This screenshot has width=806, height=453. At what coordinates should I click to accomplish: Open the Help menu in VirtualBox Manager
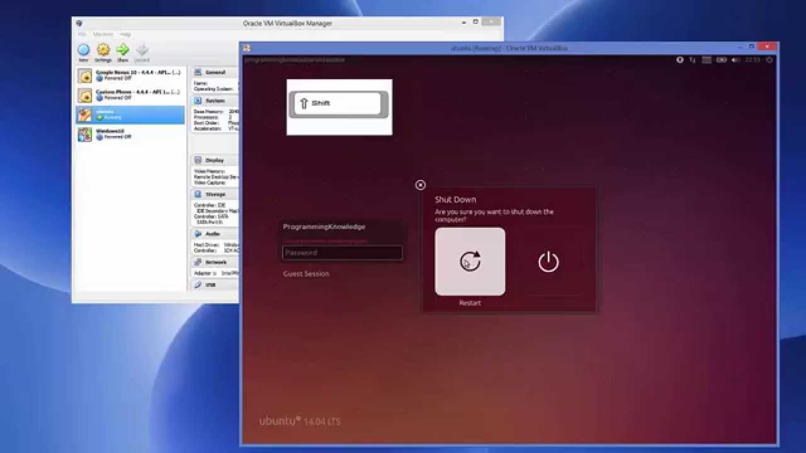coord(125,34)
